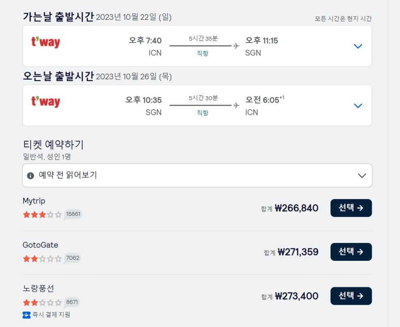Viewport: 400px width, 327px height.
Task: Click the Mytrip star rating
Action: (42, 214)
